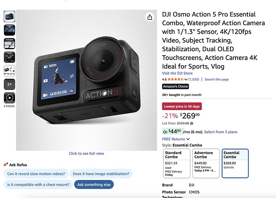This screenshot has width=276, height=198.
Task: Click the star rating icons
Action: [176, 79]
